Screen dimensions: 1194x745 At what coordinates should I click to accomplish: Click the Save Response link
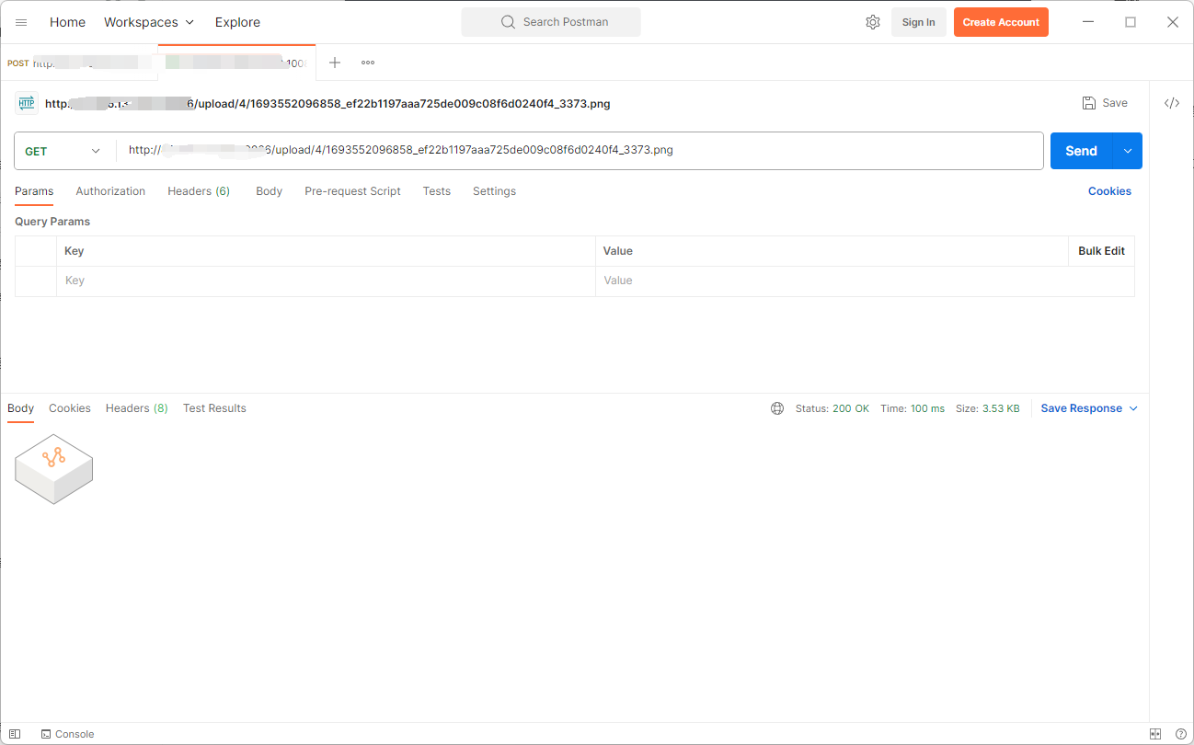1081,408
